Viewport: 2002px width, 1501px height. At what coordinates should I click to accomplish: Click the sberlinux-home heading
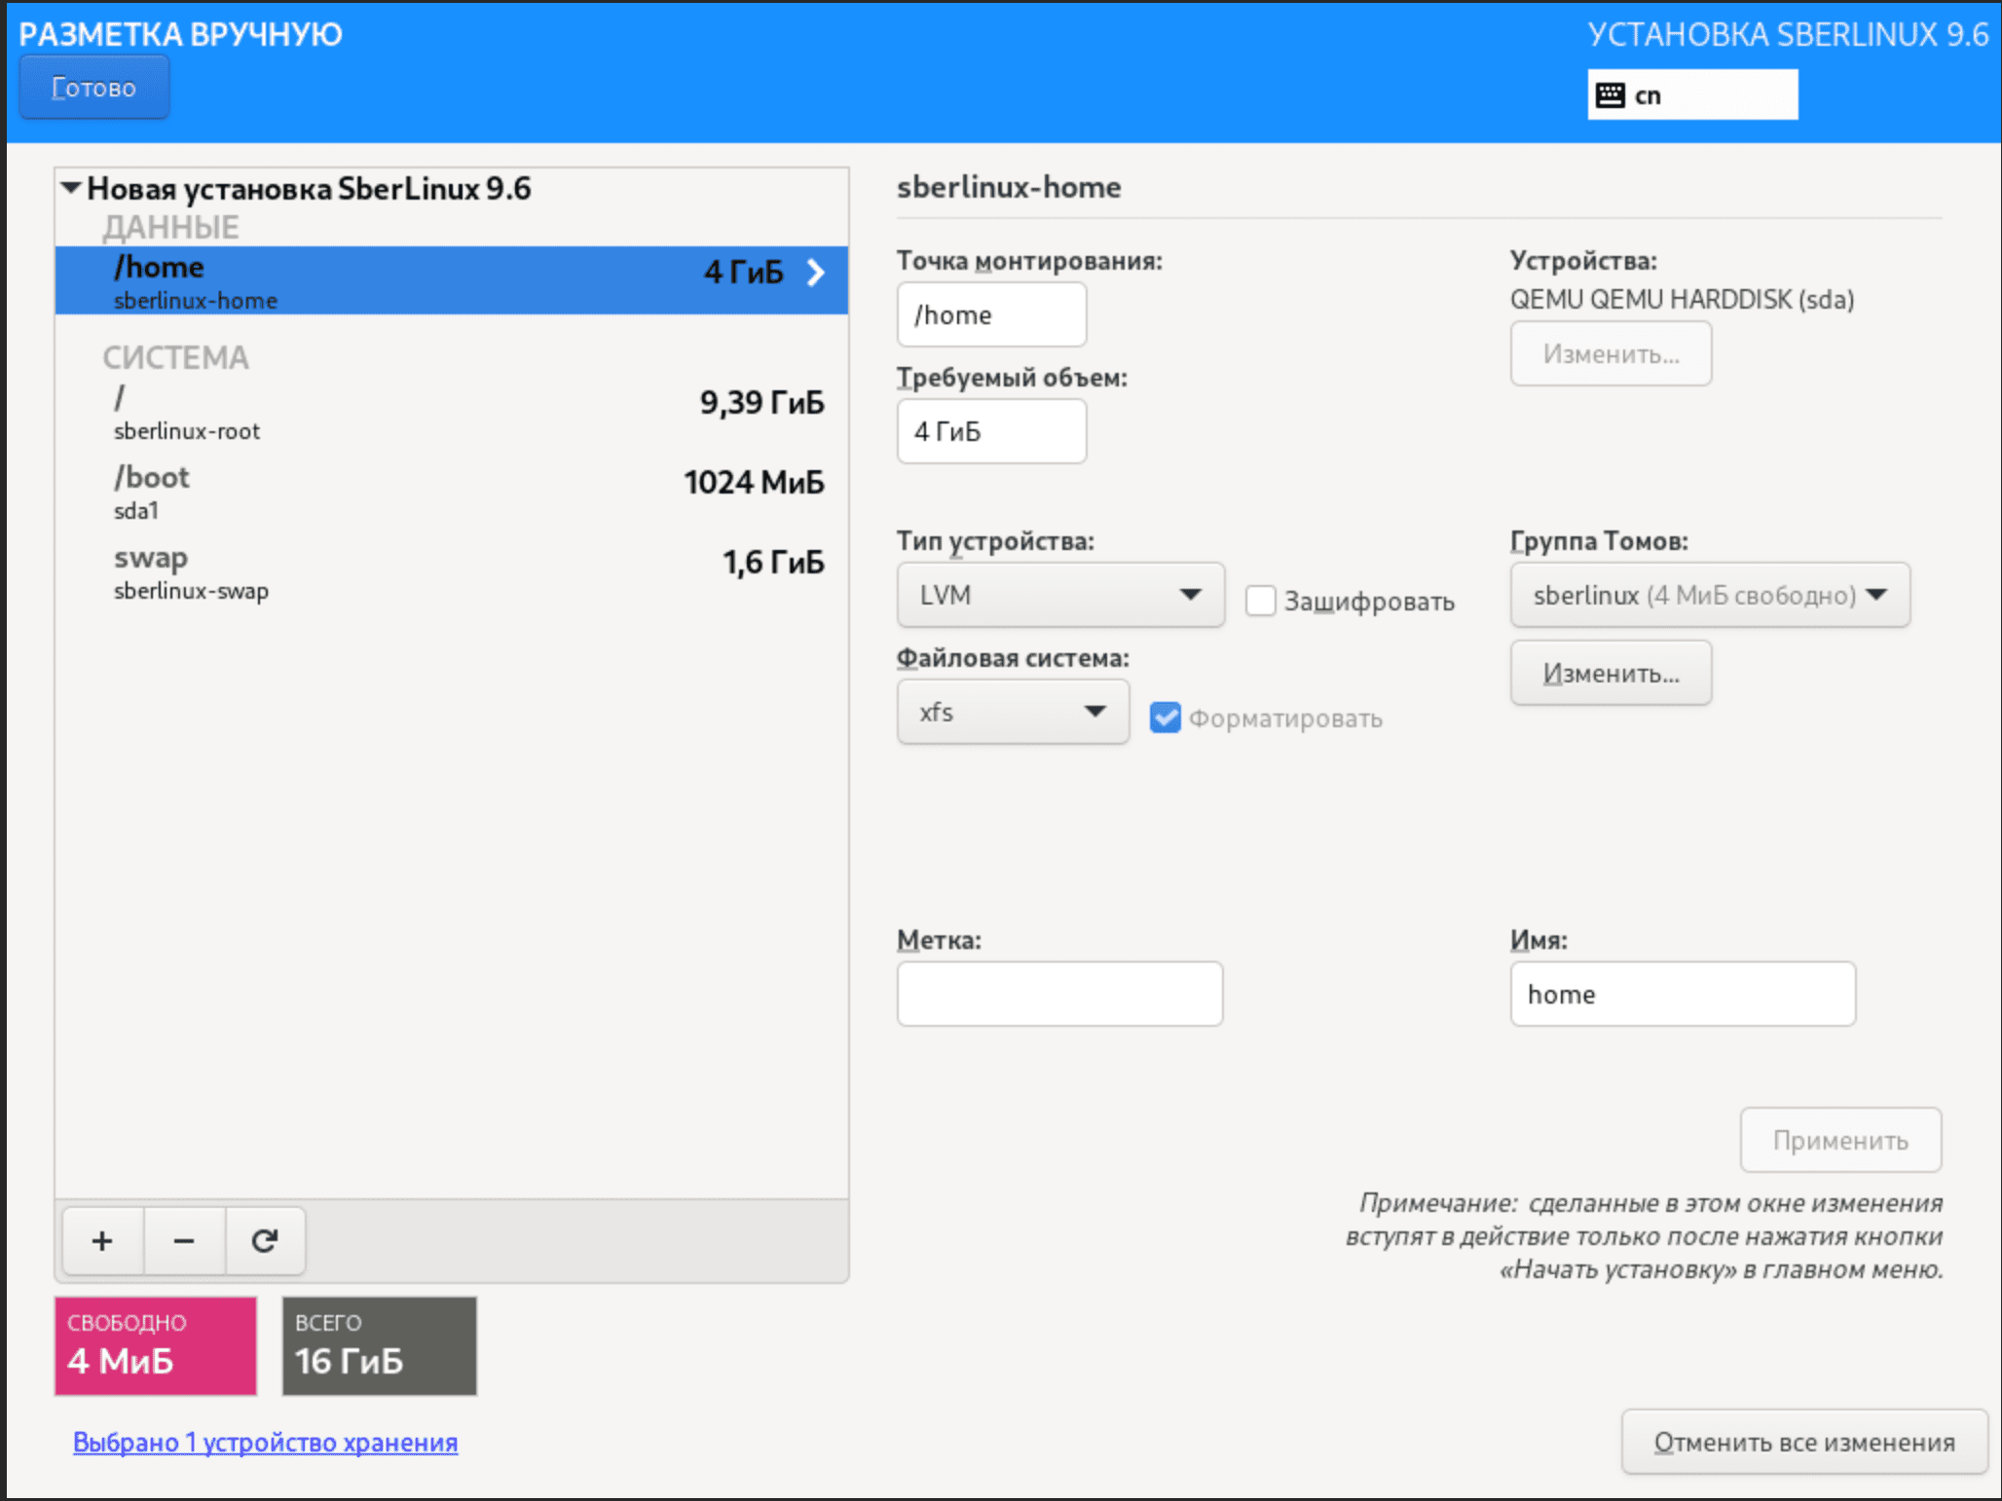[1009, 186]
